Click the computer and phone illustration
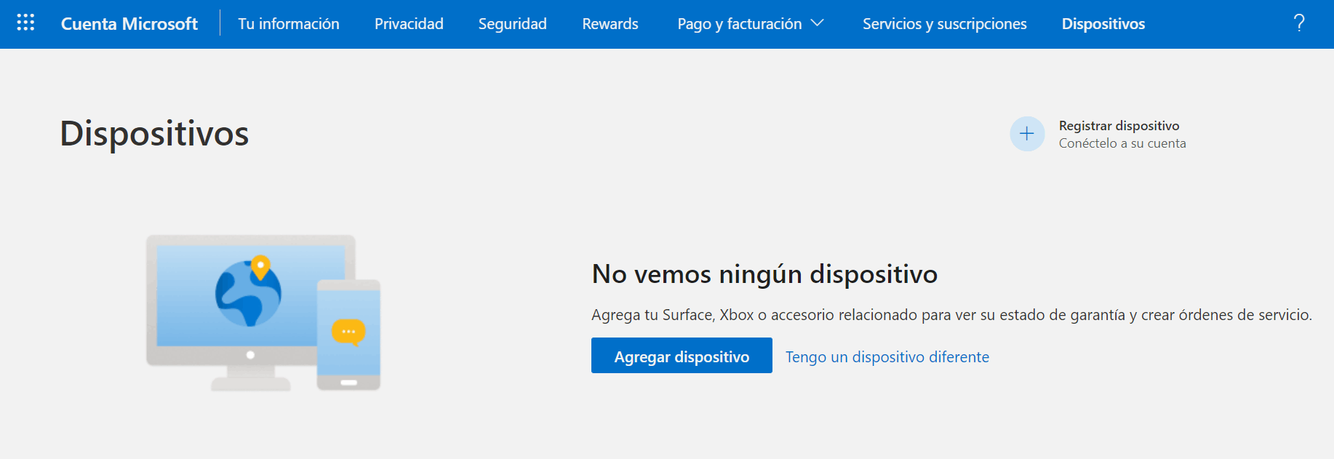1334x459 pixels. coord(263,313)
